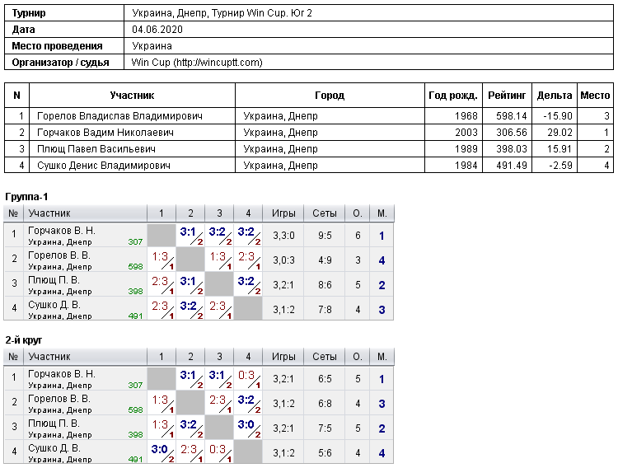Click delta value 29.02

coord(559,133)
